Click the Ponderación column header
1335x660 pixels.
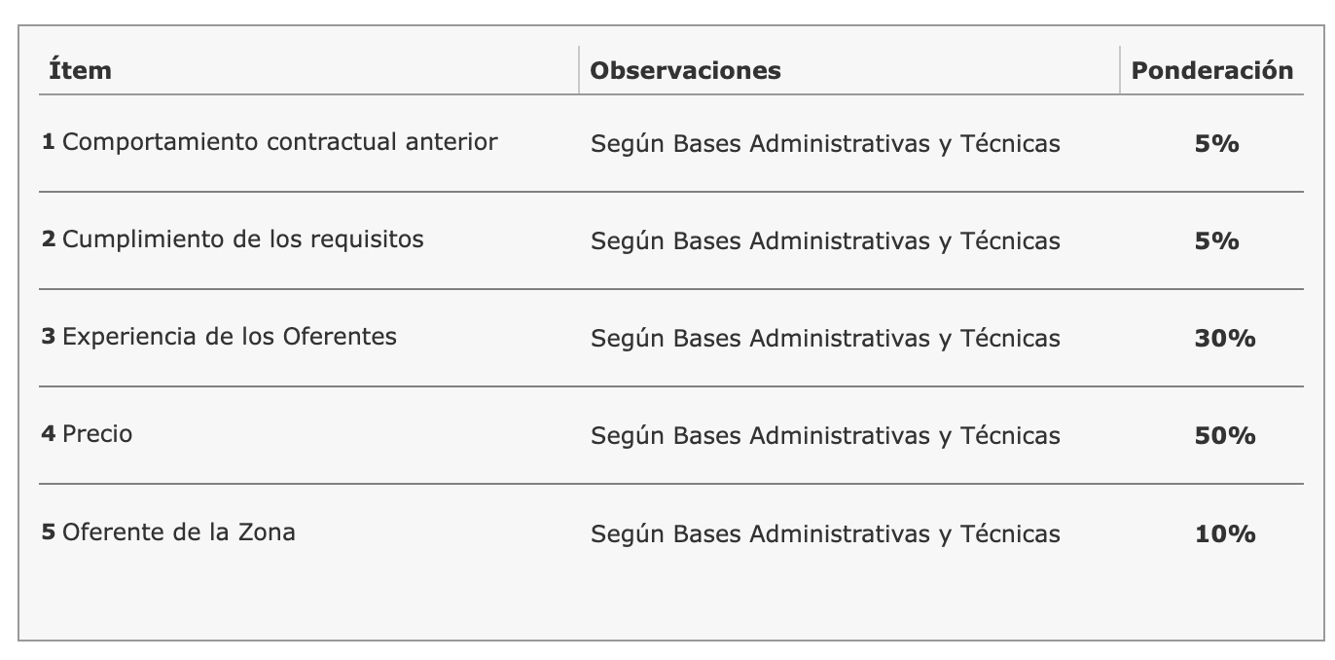click(1211, 71)
